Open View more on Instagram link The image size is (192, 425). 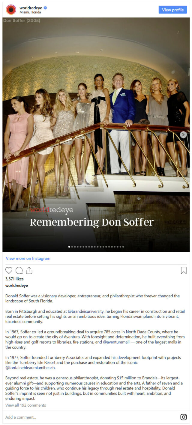tap(28, 258)
